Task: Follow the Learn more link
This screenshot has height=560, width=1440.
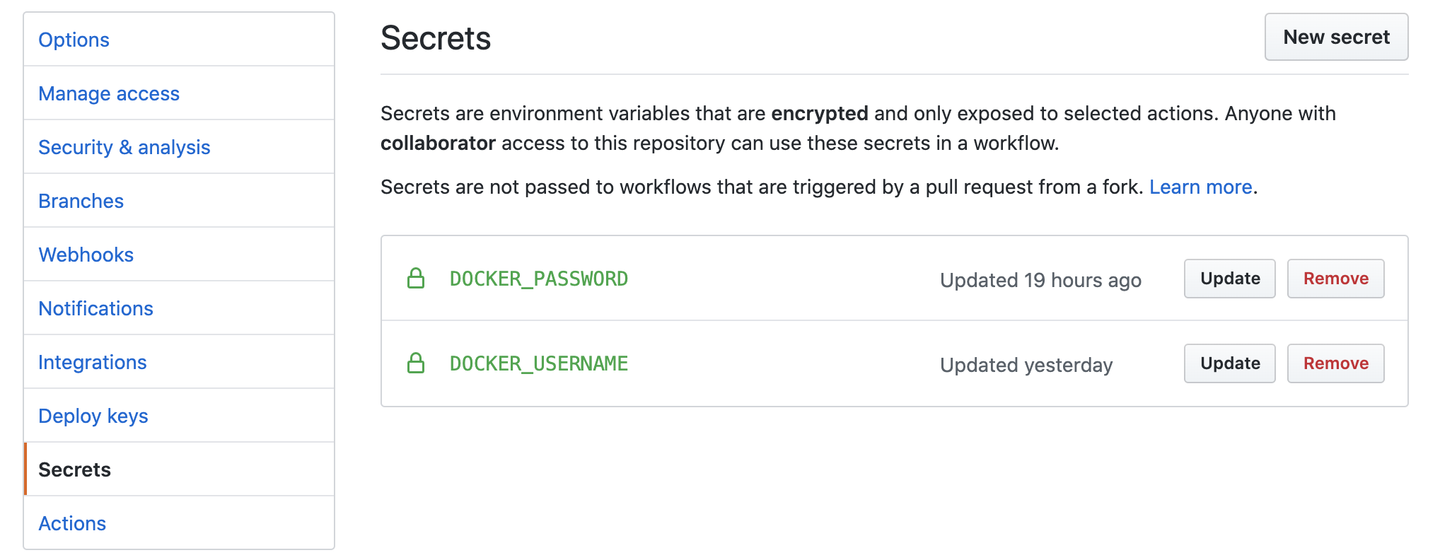Action: point(1200,187)
